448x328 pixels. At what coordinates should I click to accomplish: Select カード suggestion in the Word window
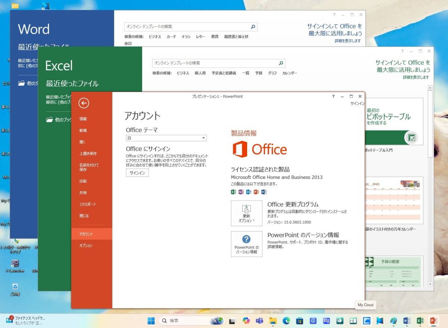pyautogui.click(x=171, y=37)
